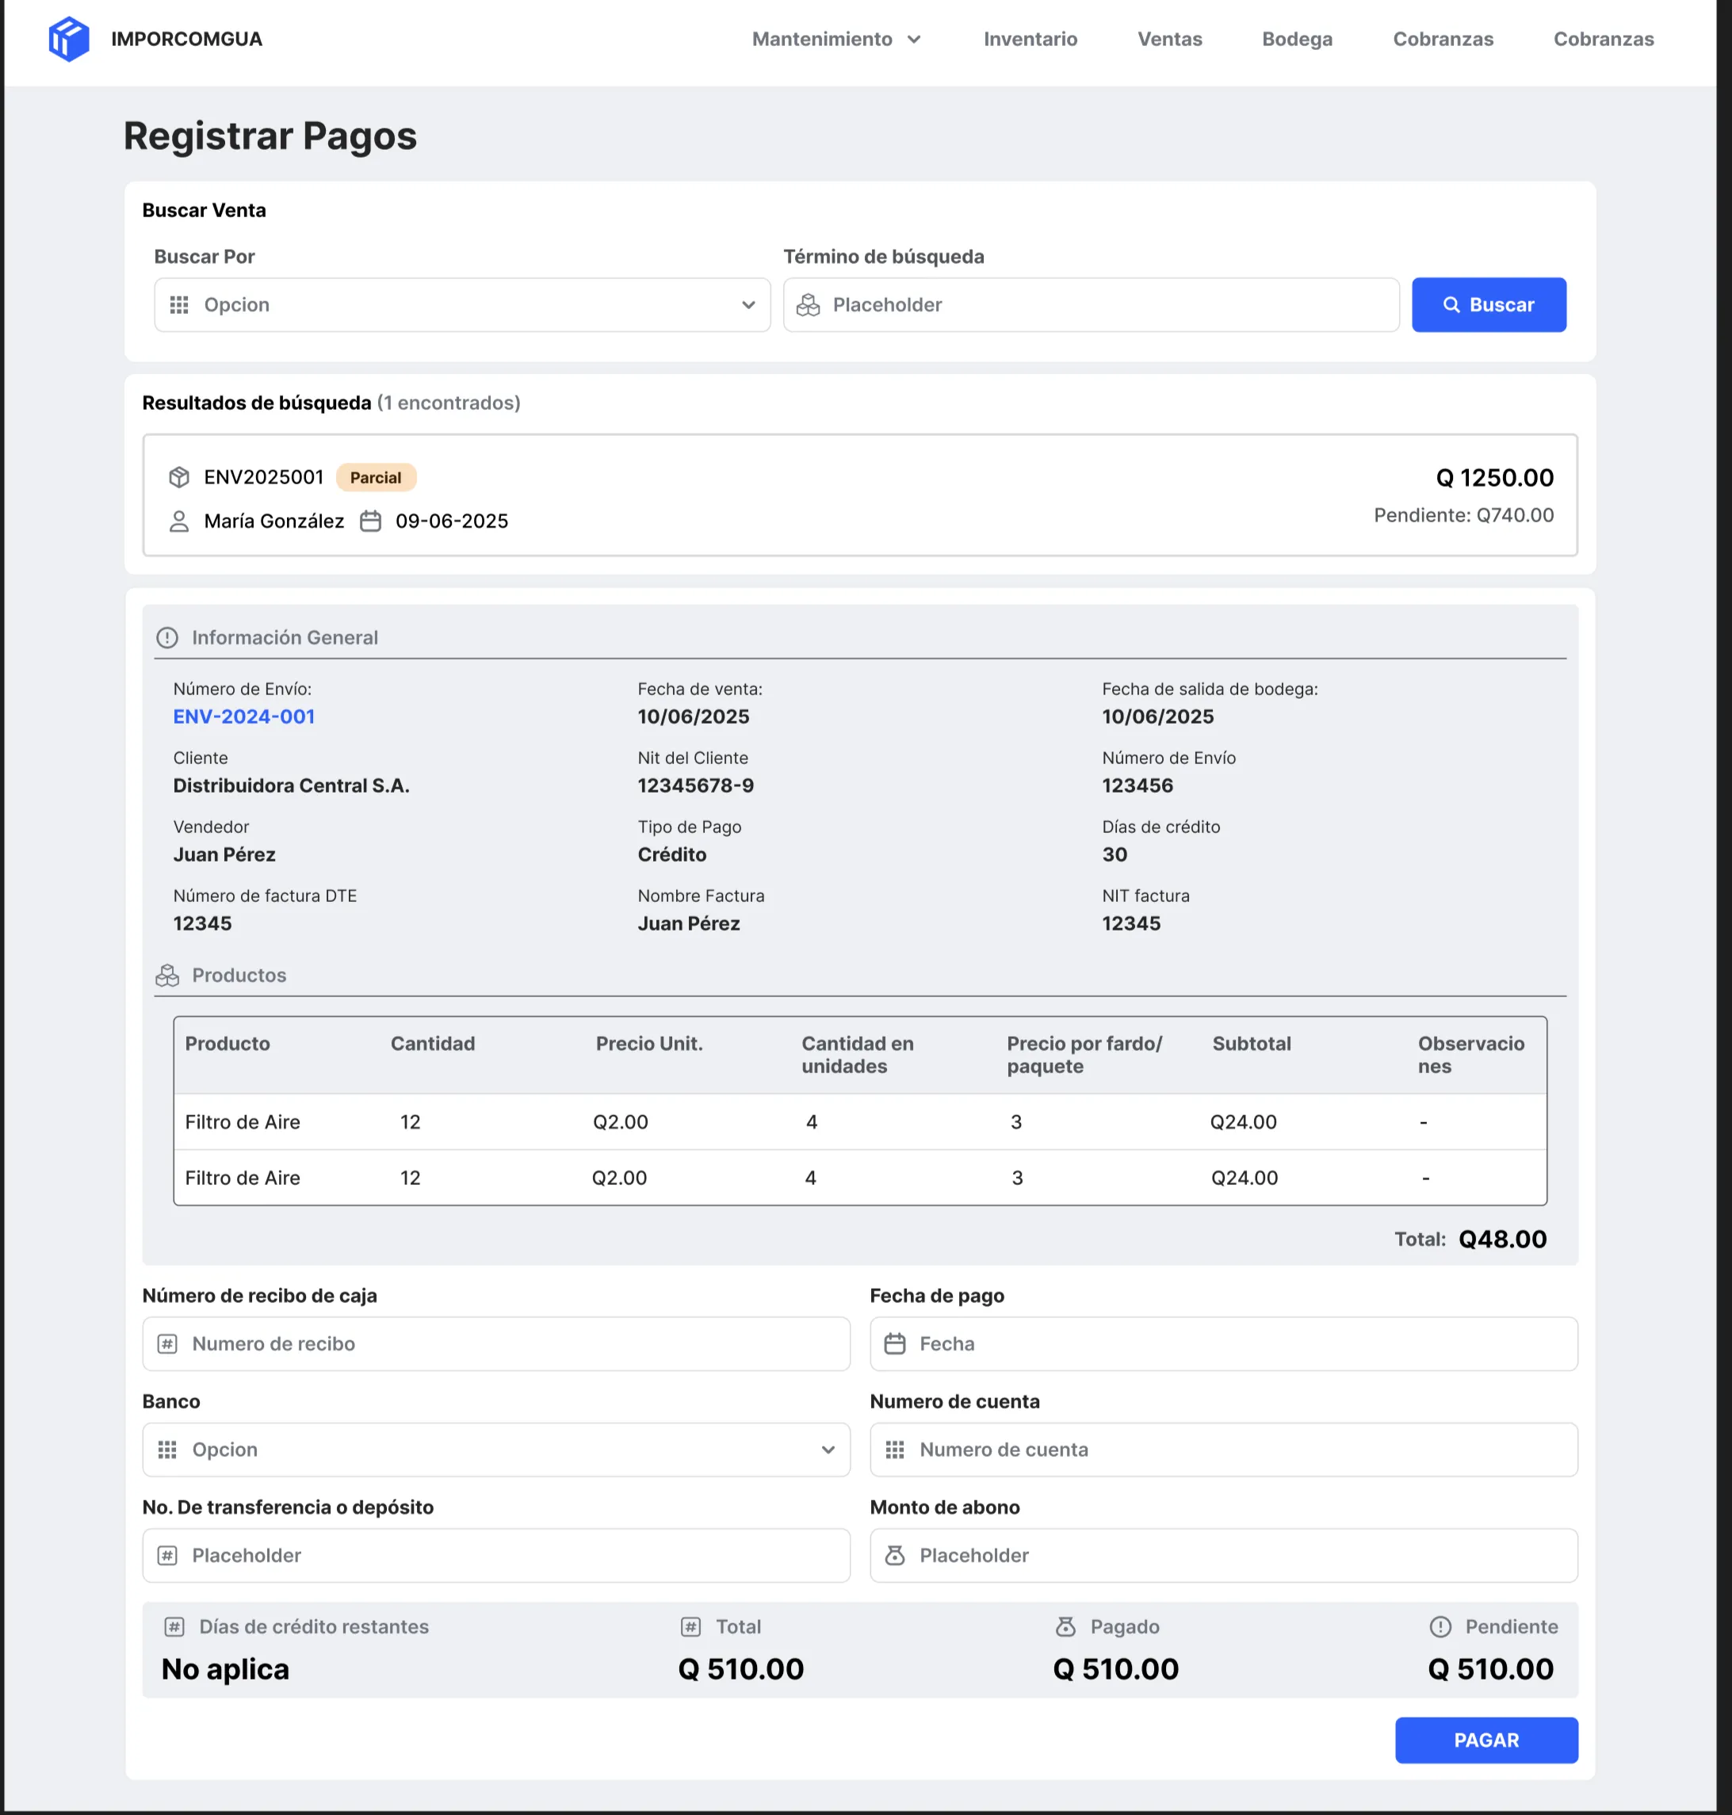Click the products cube icon above the table
Viewport: 1732px width, 1815px height.
tap(168, 975)
